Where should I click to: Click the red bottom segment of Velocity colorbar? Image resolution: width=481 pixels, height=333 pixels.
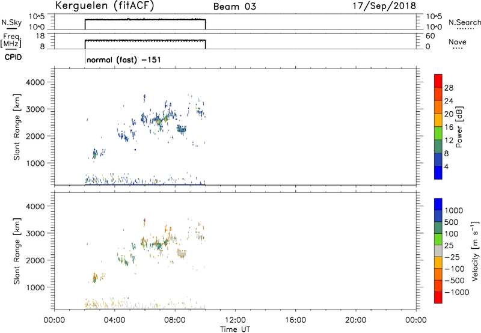[438, 298]
